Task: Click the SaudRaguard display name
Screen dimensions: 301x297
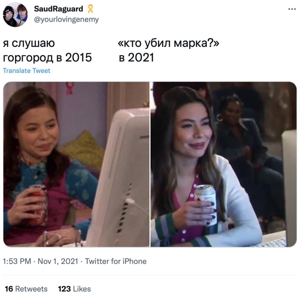Action: [x=58, y=9]
